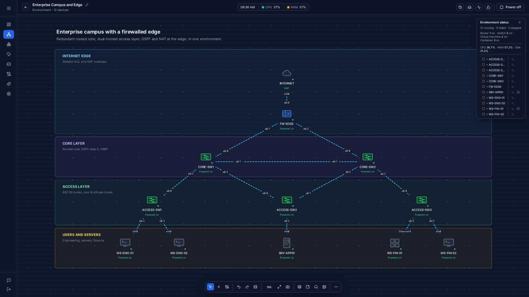
Task: Open the layers stack tool
Action: (299, 287)
